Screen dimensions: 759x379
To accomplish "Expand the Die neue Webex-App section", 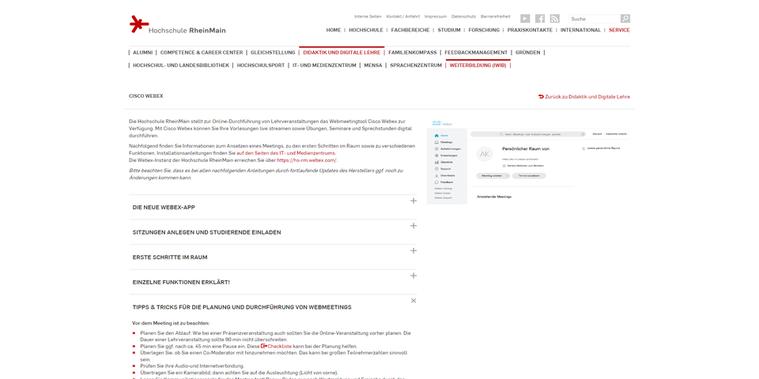I will click(x=273, y=208).
